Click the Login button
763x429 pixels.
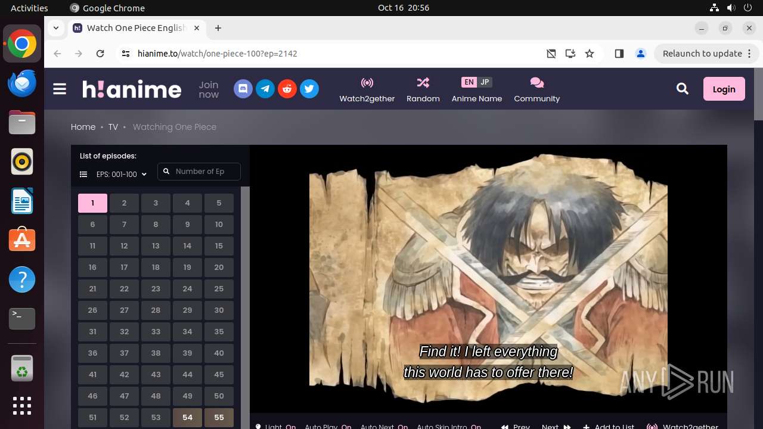point(724,89)
